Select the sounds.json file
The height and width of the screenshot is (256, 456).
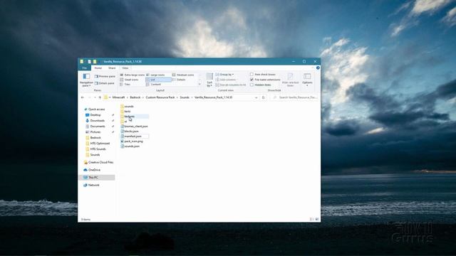pyautogui.click(x=132, y=146)
